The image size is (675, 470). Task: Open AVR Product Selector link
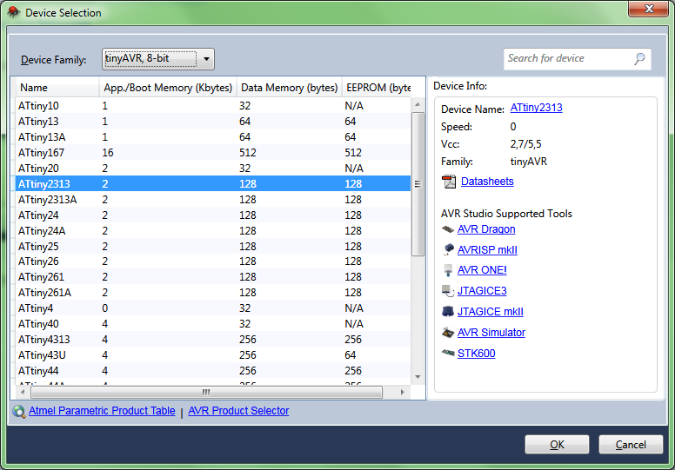238,411
